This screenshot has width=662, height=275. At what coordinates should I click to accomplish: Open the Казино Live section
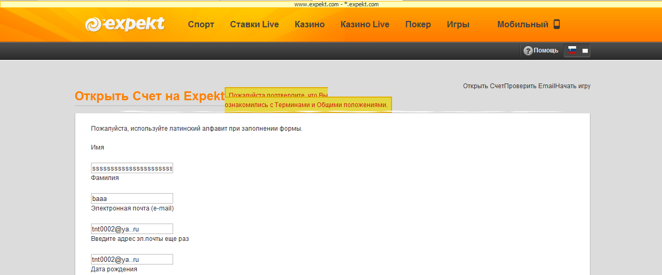[365, 24]
